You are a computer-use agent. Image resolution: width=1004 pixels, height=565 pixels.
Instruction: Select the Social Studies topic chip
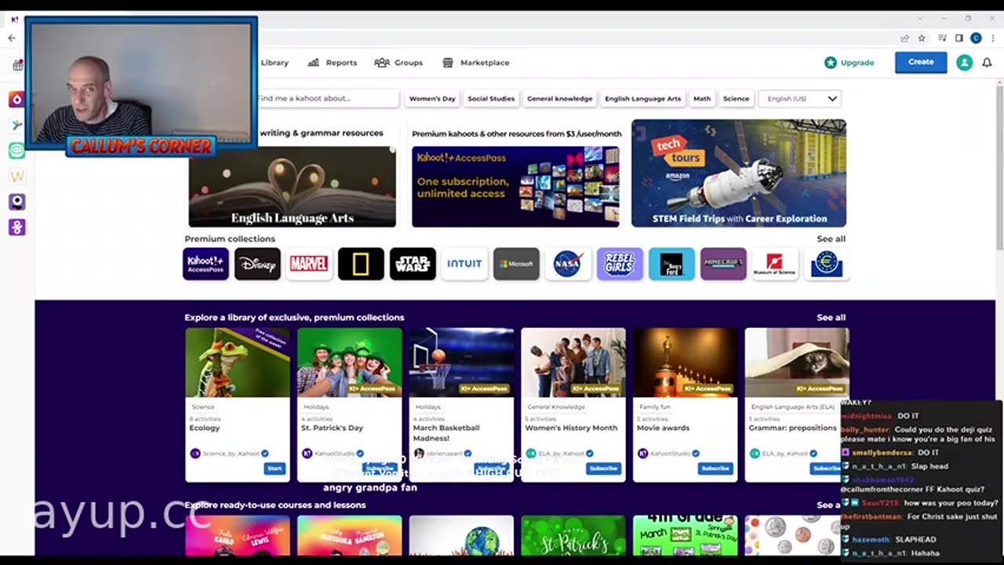(x=491, y=99)
